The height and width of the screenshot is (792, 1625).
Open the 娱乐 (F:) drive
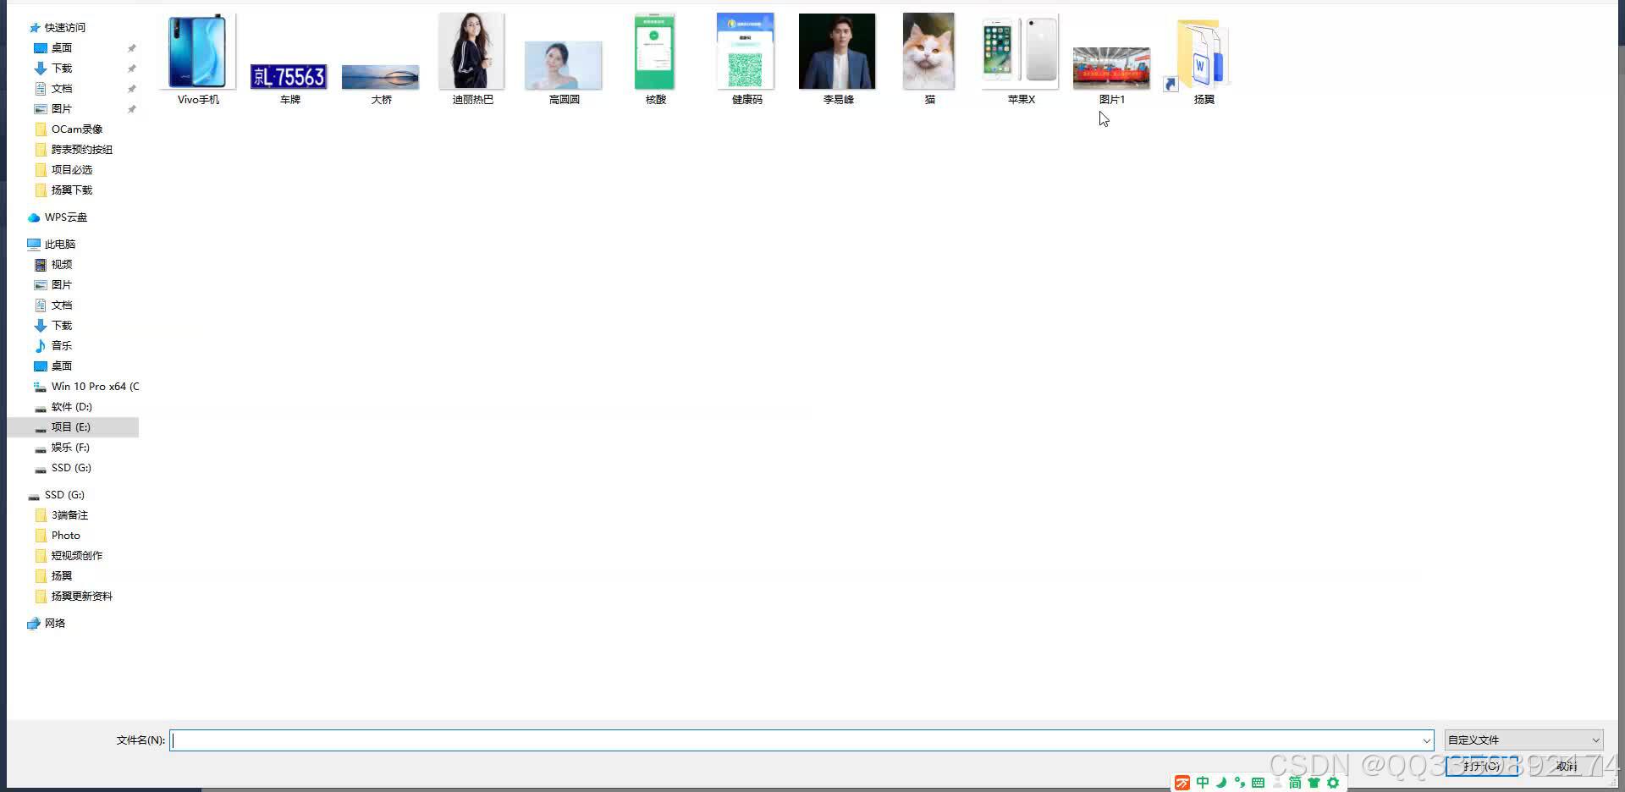pos(69,447)
